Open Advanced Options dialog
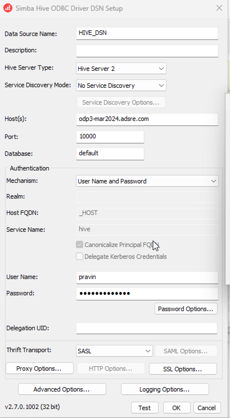Viewport: 230px width, 418px height. click(62, 389)
